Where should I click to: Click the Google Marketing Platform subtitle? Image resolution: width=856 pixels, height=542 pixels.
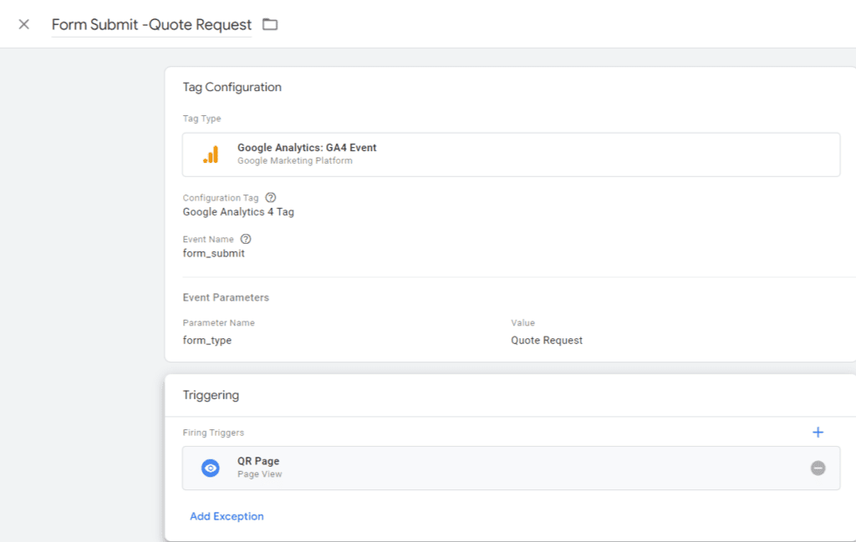click(295, 161)
